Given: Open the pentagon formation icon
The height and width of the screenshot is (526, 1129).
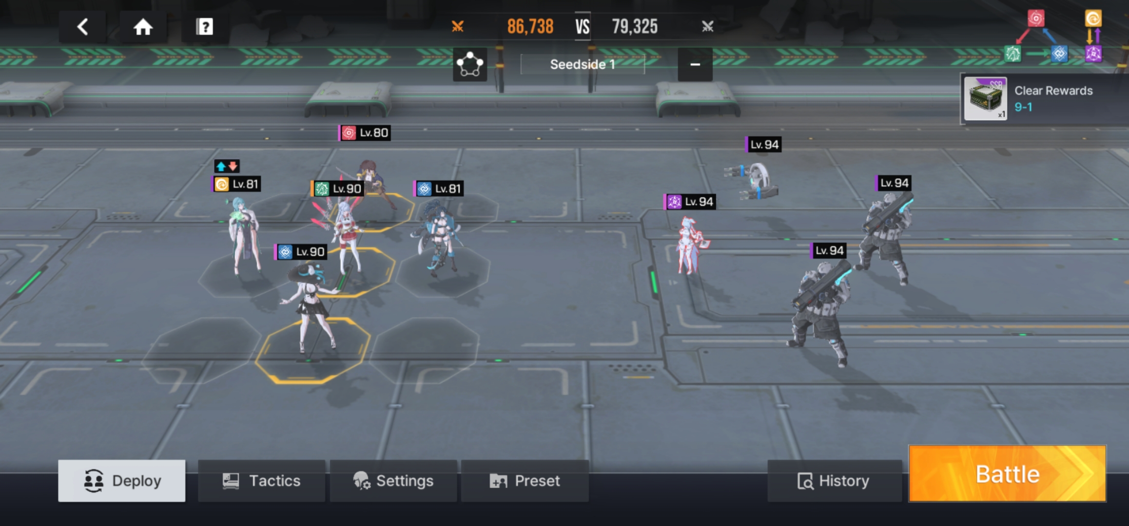Looking at the screenshot, I should click(x=470, y=64).
